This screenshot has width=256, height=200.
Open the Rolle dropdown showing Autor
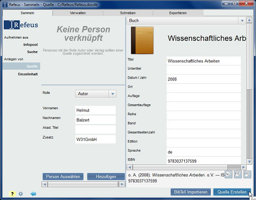tap(96, 94)
